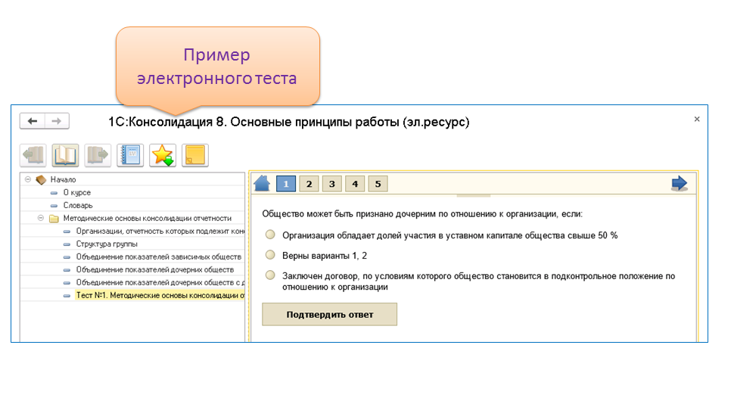Select answer about share above 50 %
The image size is (731, 404).
(x=270, y=235)
